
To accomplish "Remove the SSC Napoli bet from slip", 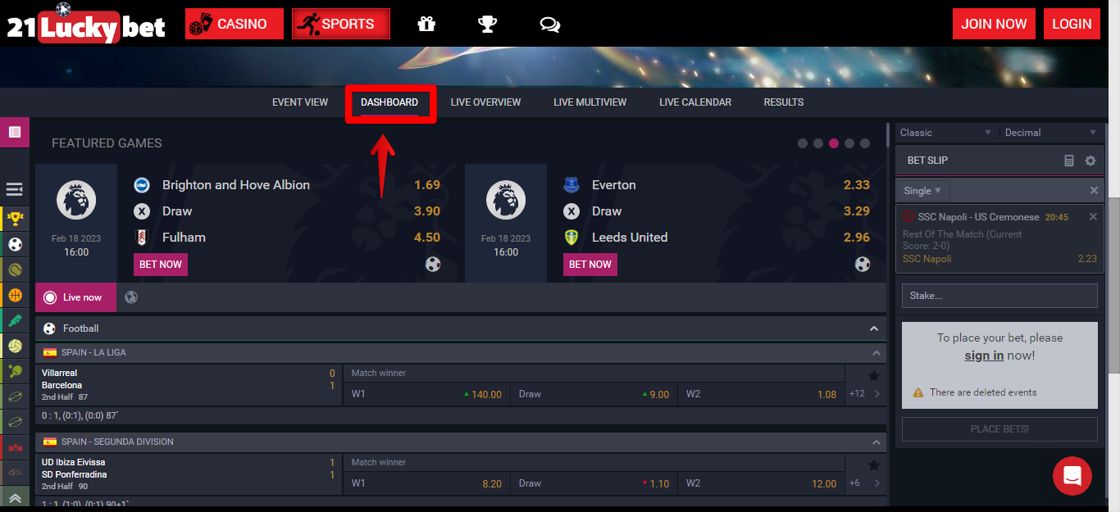I will (x=1093, y=217).
